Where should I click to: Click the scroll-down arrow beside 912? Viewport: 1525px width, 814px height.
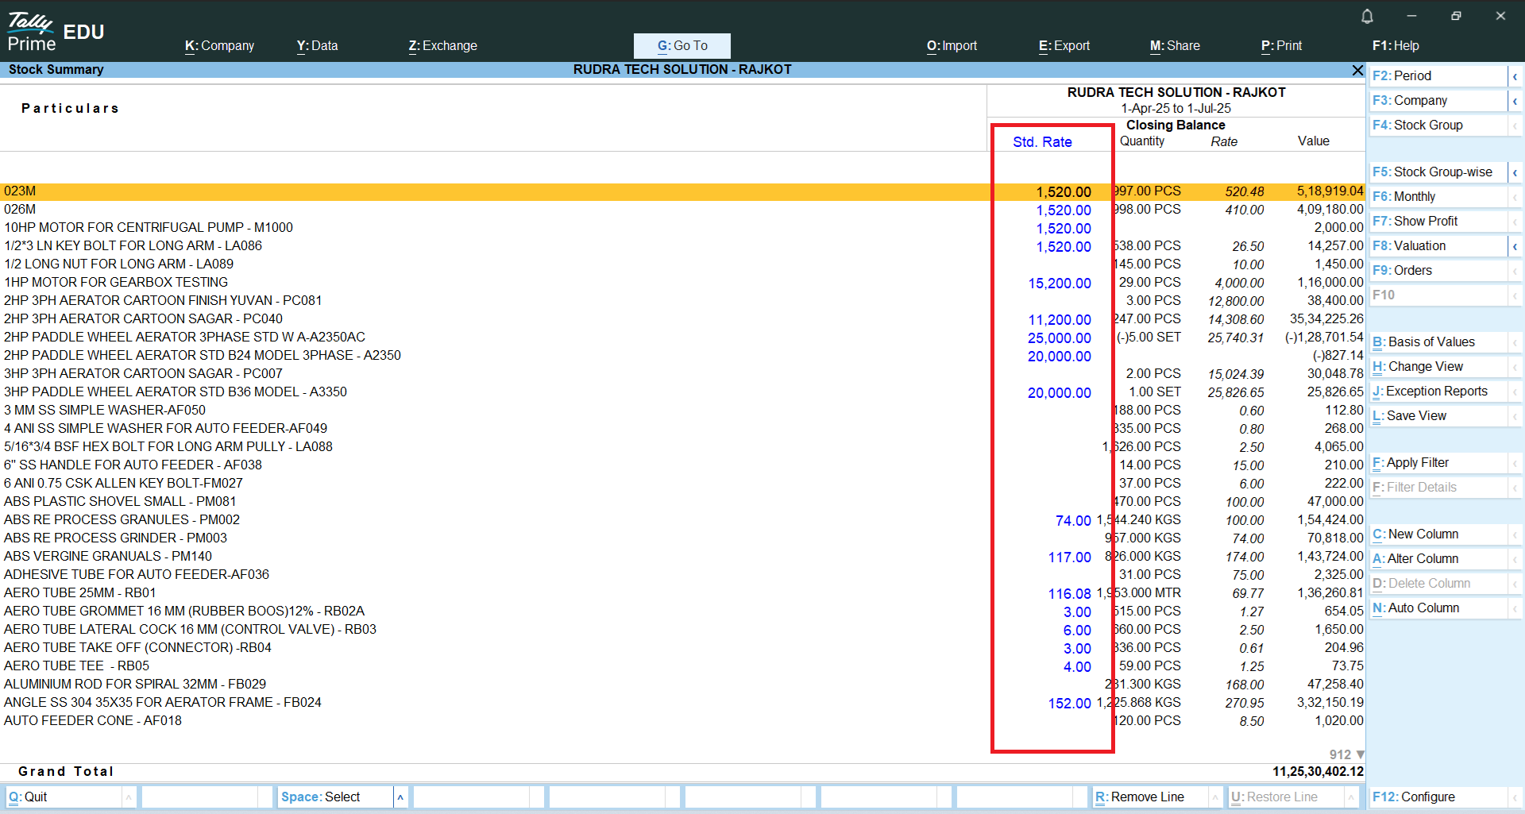[x=1360, y=754]
